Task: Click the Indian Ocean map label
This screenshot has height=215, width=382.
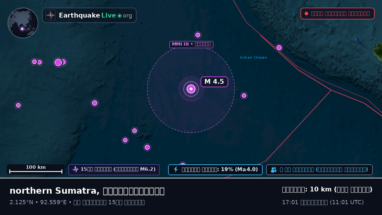Action: tap(253, 58)
